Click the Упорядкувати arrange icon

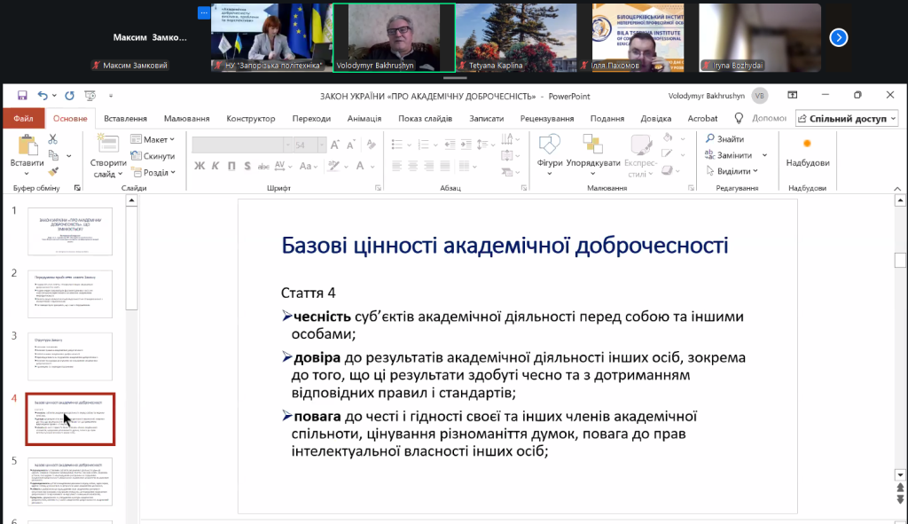click(592, 153)
